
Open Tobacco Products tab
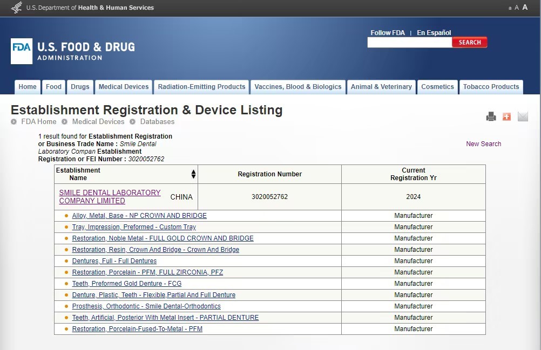pos(491,87)
